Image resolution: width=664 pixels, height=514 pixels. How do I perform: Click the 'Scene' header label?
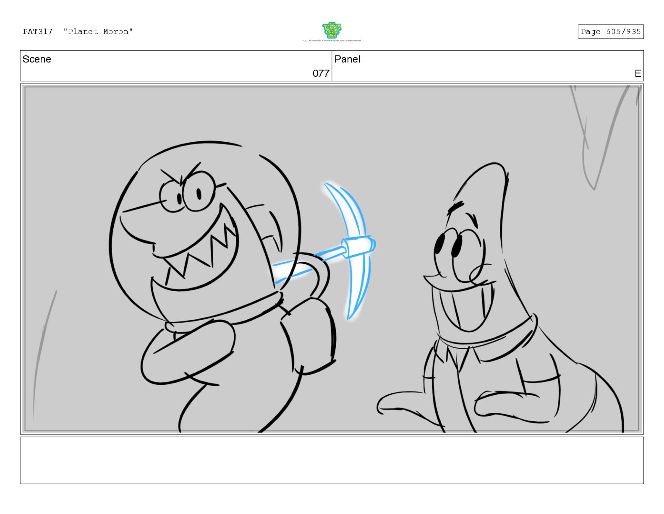37,59
